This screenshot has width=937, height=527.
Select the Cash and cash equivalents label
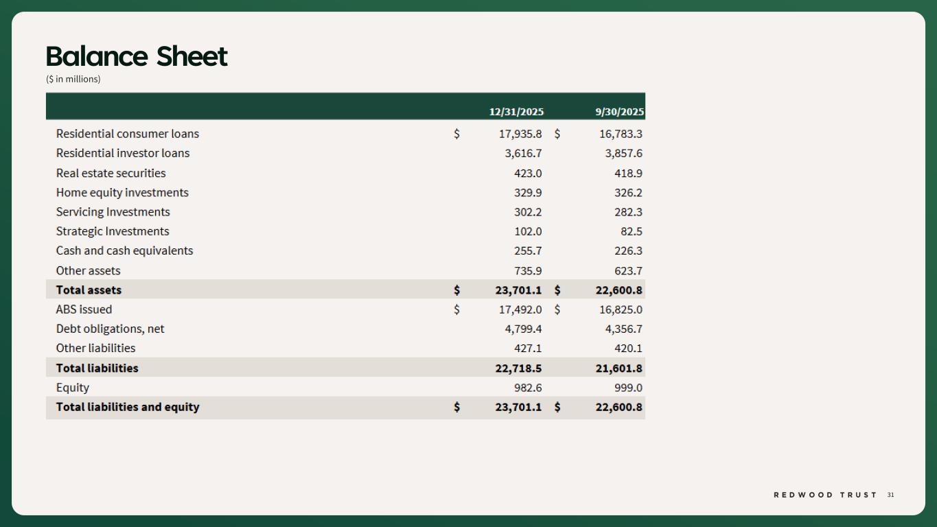pos(124,251)
